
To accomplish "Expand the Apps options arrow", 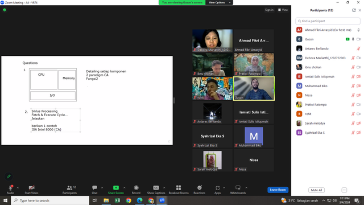I will click(x=224, y=188).
